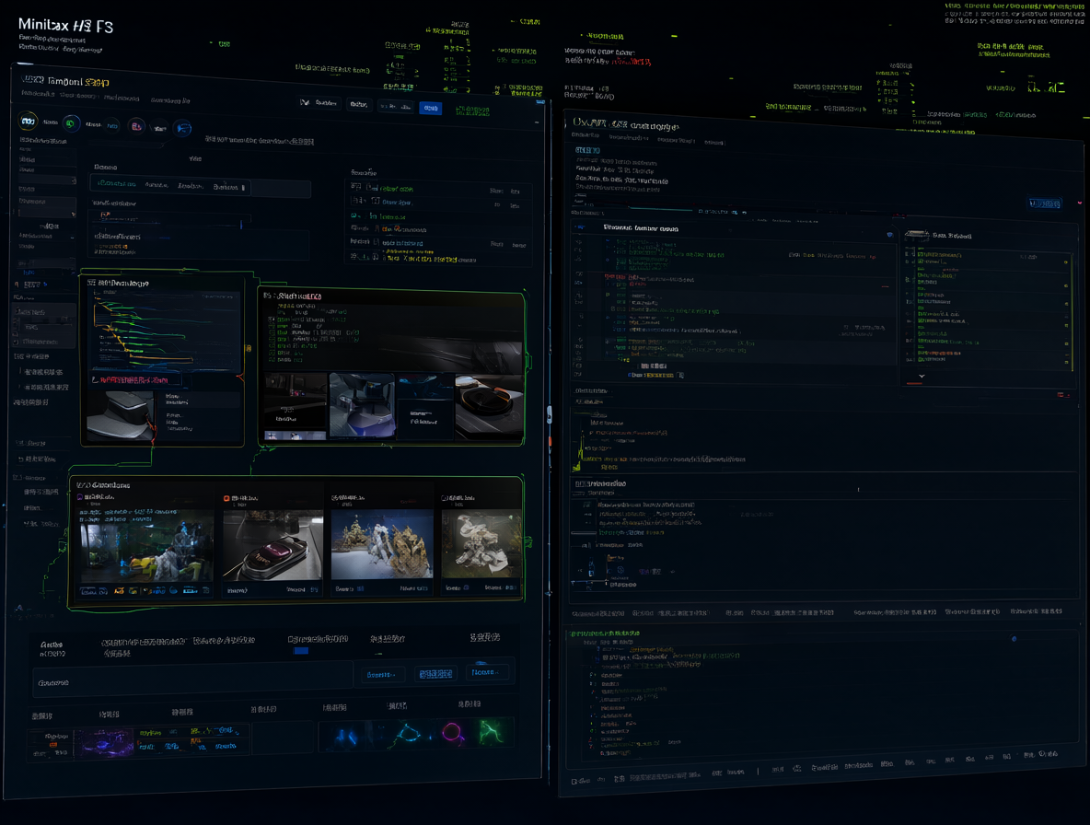Viewport: 1090px width, 825px height.
Task: Open the purple-screen handheld device thumbnail
Action: coord(273,546)
